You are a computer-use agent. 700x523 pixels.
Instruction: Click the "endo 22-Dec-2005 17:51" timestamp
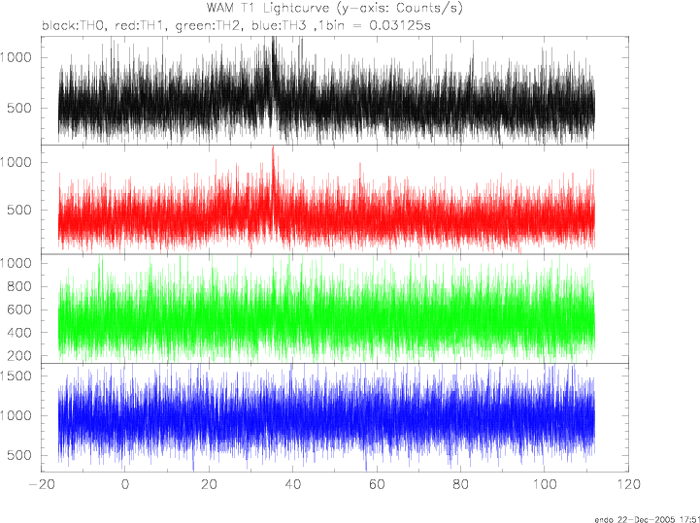point(648,519)
